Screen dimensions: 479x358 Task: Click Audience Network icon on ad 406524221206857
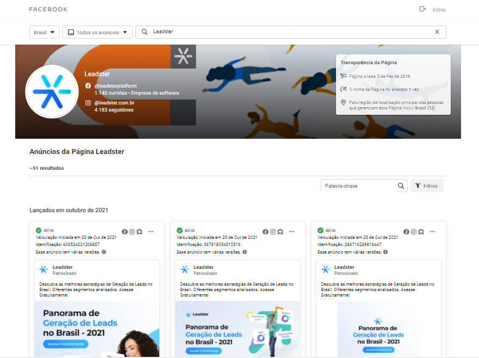click(x=140, y=232)
